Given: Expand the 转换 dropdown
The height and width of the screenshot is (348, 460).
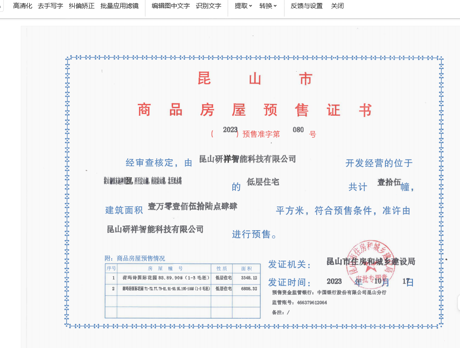Looking at the screenshot, I should click(268, 6).
